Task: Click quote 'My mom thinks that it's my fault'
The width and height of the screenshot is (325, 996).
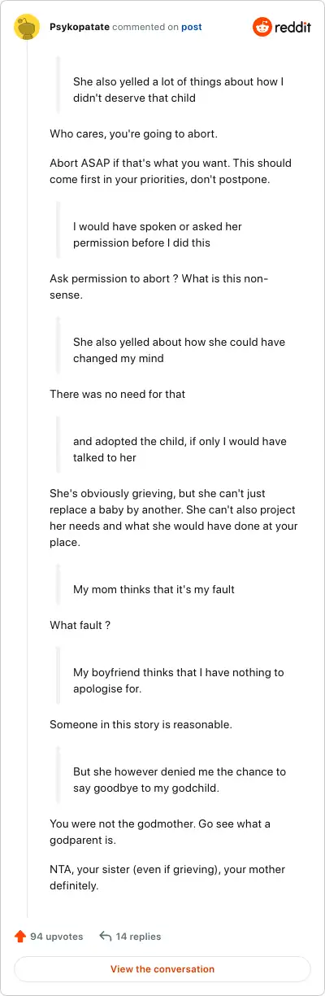Action: coord(154,589)
